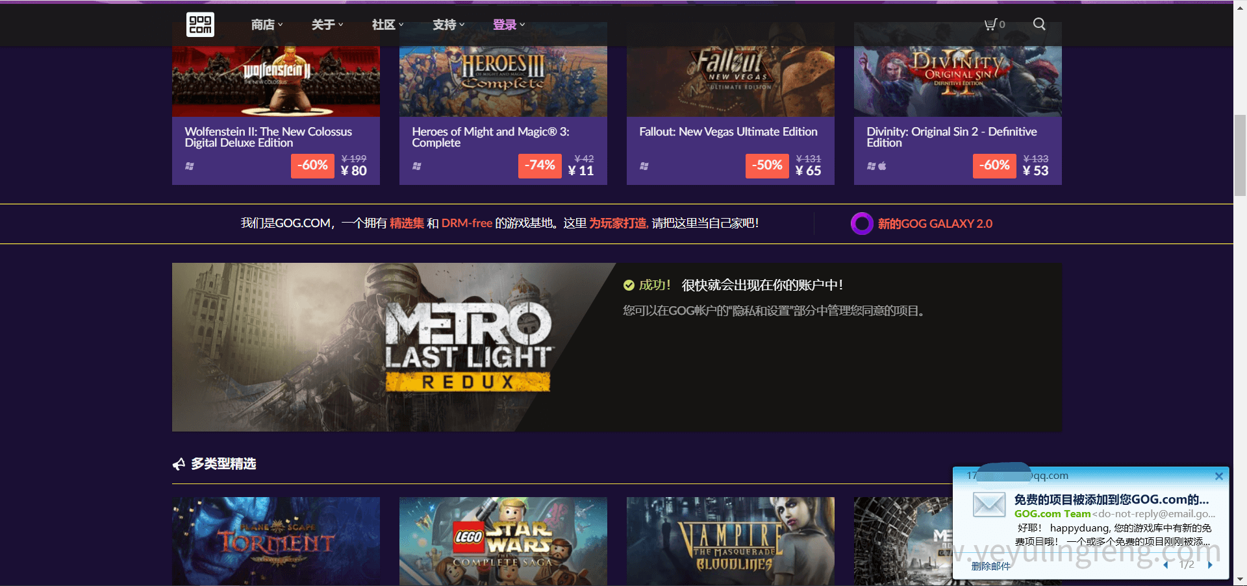
Task: Click the -50% discount badge on Fallout
Action: click(x=767, y=165)
